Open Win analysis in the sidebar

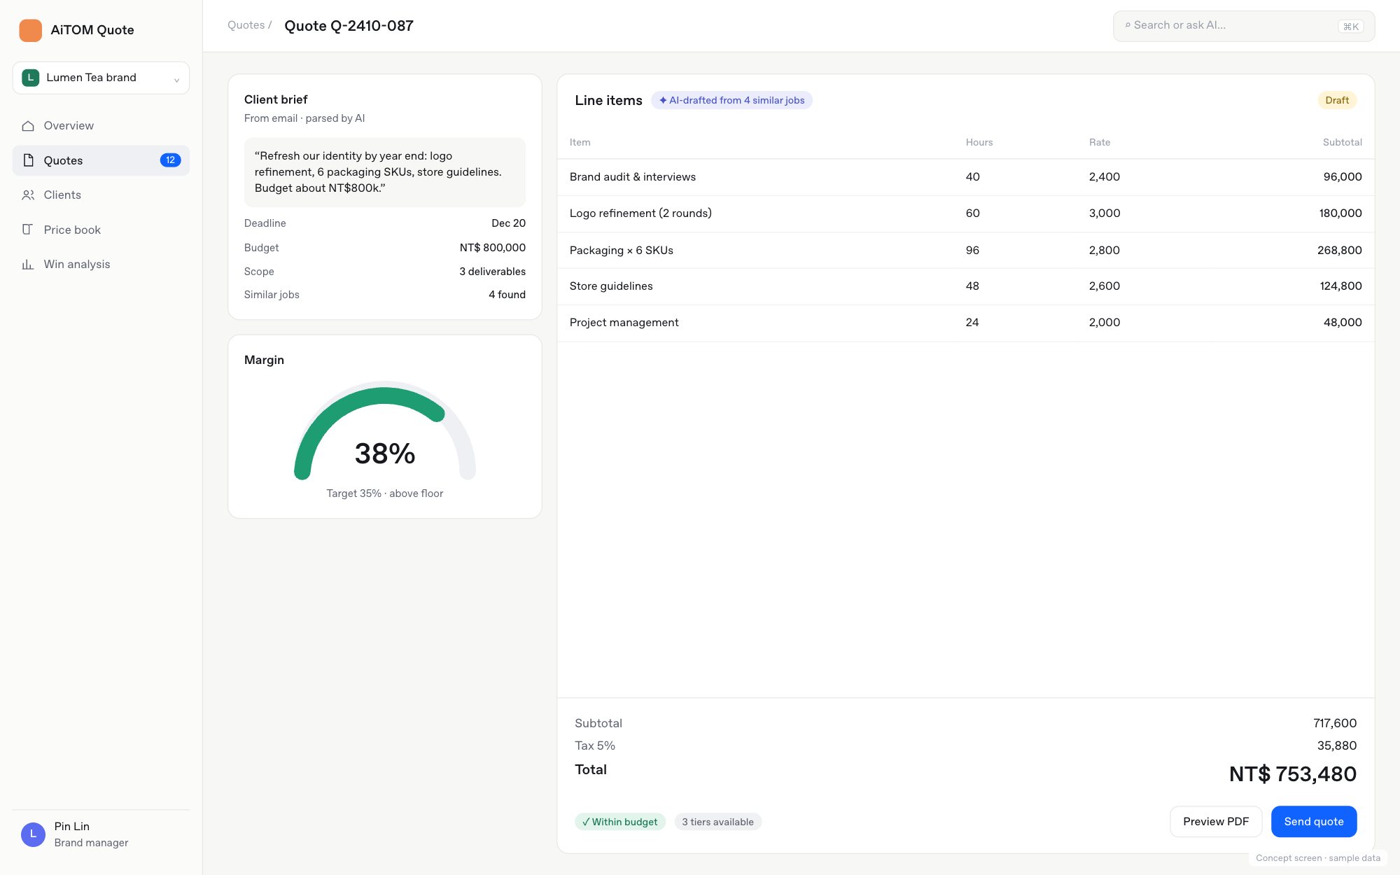click(101, 265)
